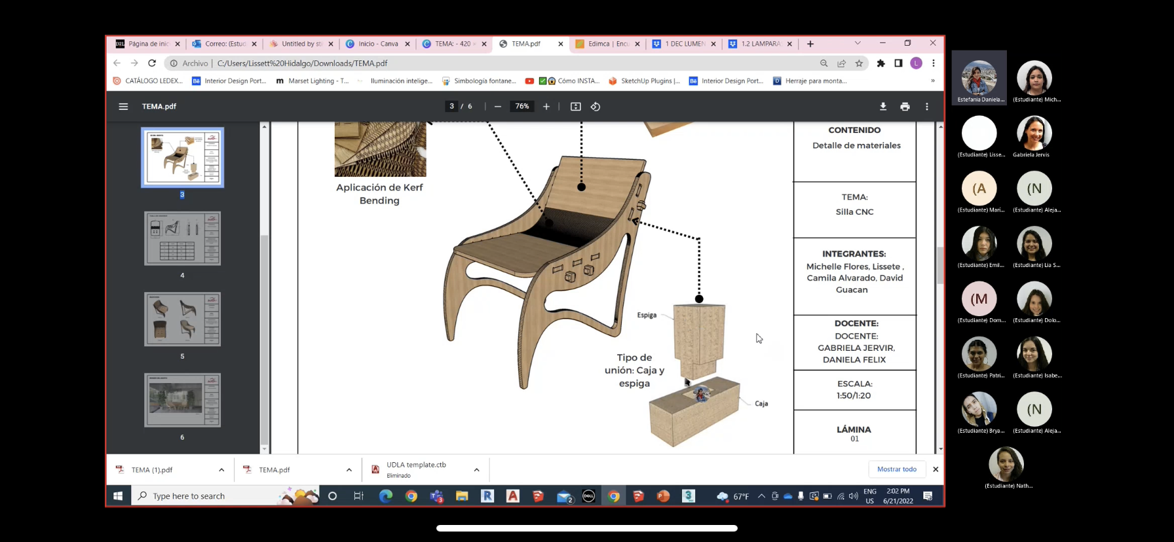Open the PDF viewer more actions menu
1174x542 pixels.
coord(926,107)
